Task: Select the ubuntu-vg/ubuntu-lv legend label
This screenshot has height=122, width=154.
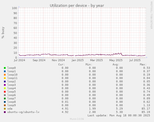Action: click(x=23, y=112)
